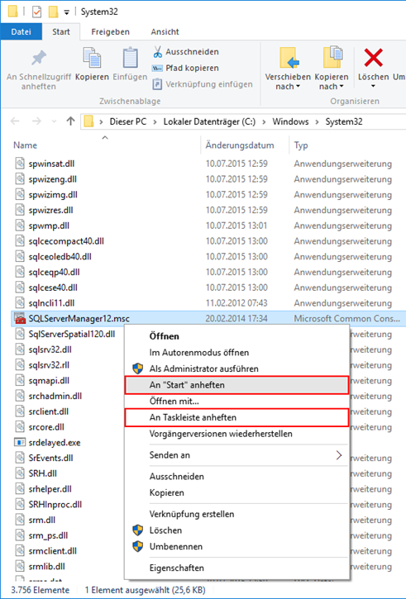Screen dimensions: 406x599
Task: Click the An Schnellzugriff anheften pin icon
Action: pyautogui.click(x=39, y=59)
